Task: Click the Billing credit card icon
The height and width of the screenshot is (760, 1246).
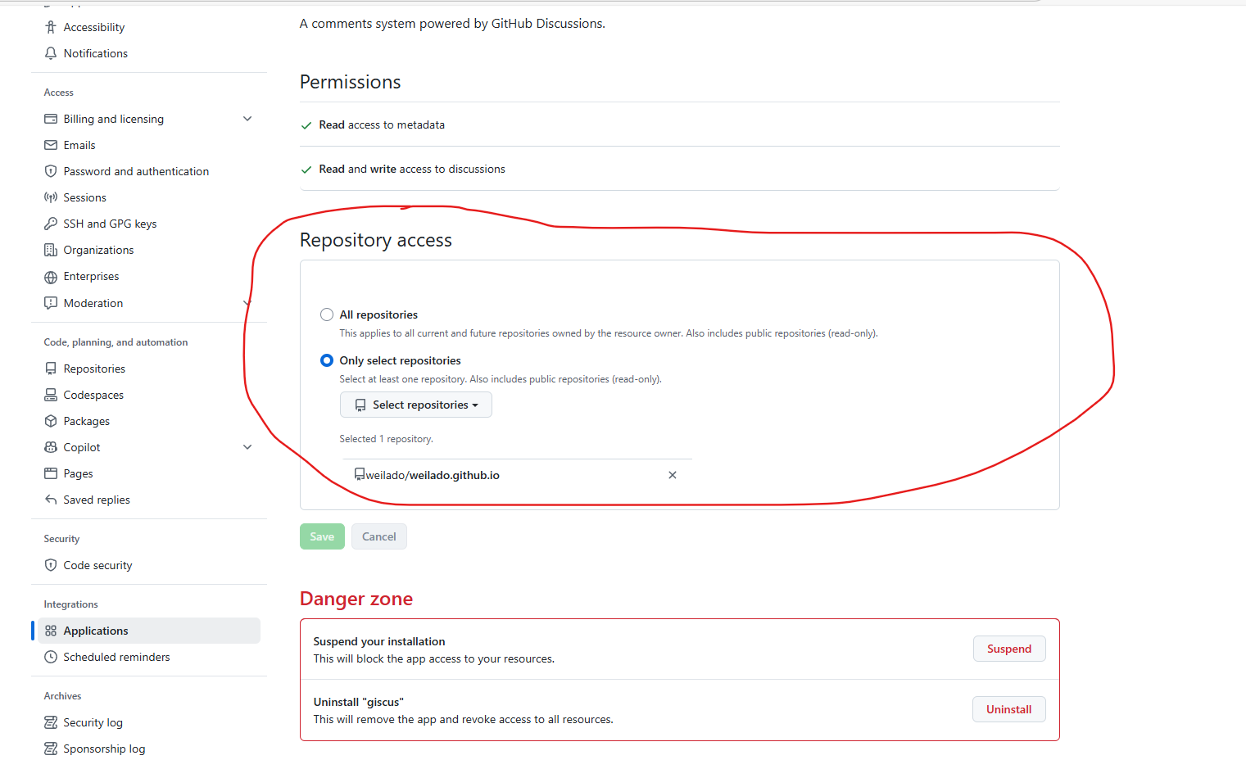Action: click(x=51, y=119)
